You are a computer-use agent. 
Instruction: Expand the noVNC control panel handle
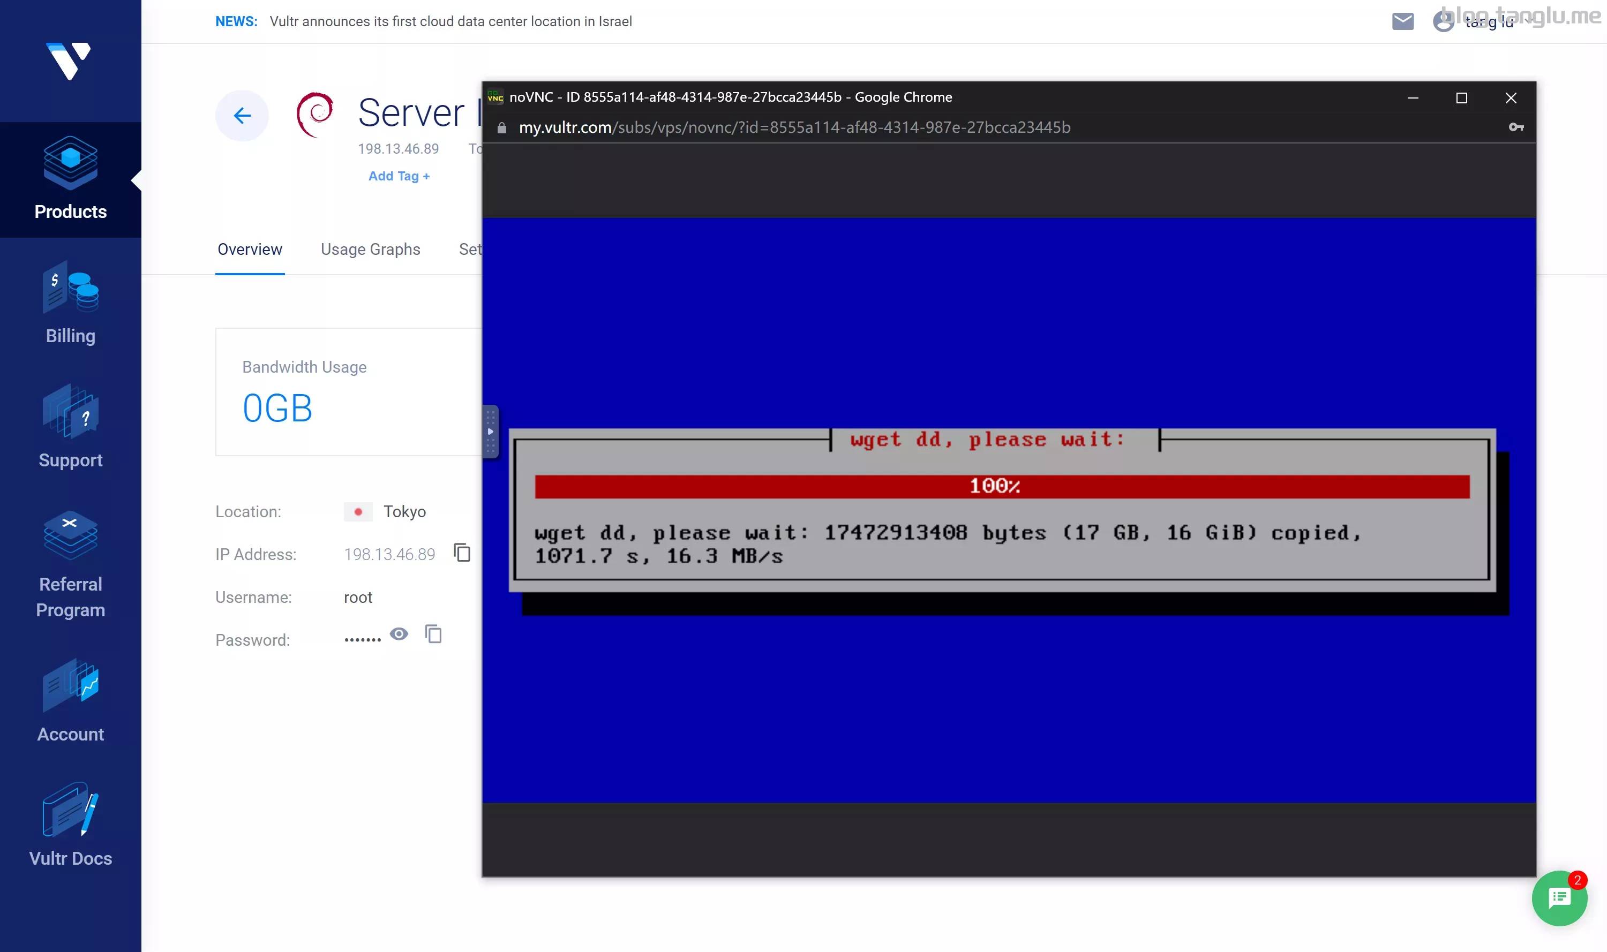pos(491,432)
